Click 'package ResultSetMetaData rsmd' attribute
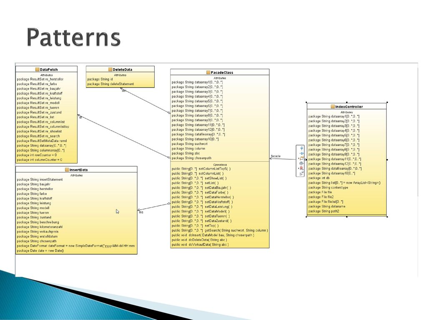 pyautogui.click(x=42, y=141)
